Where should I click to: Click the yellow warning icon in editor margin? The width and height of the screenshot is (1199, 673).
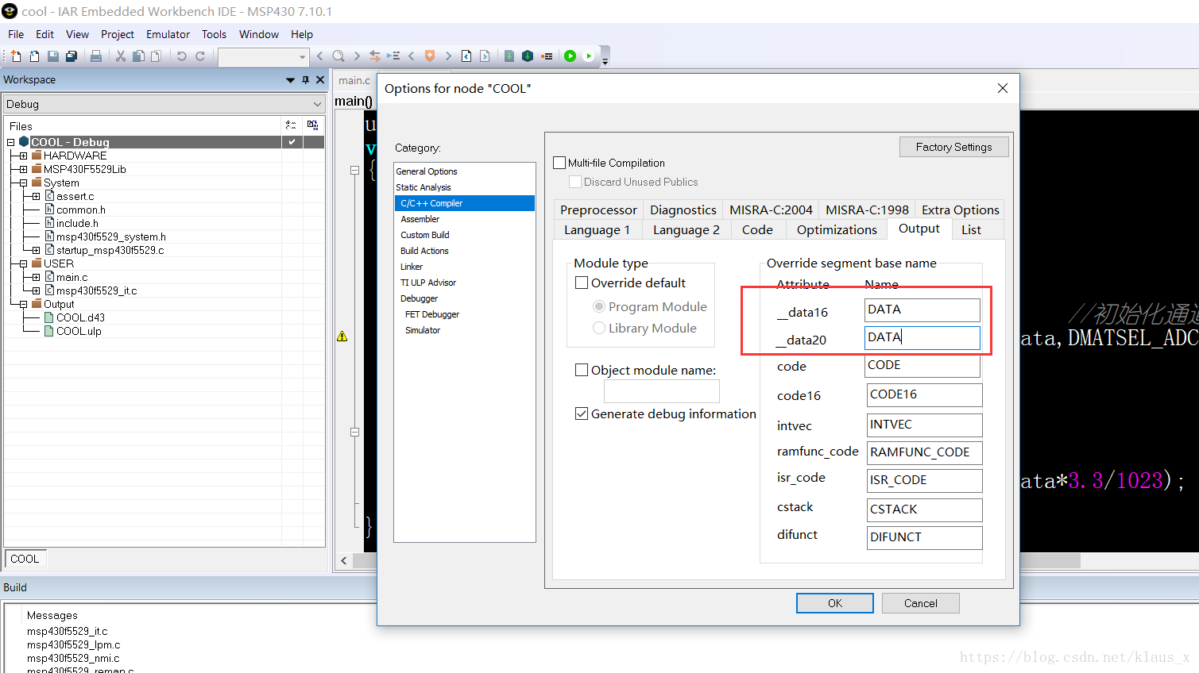tap(342, 336)
